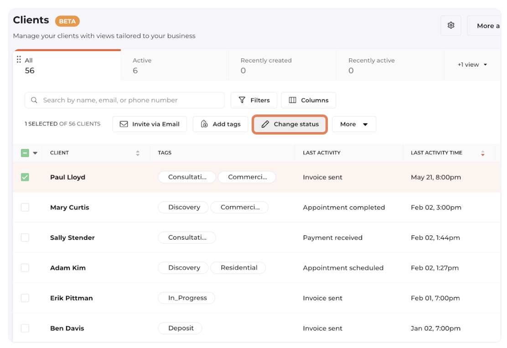
Task: Click Mary Curtis's Commerci… tag
Action: (x=240, y=207)
